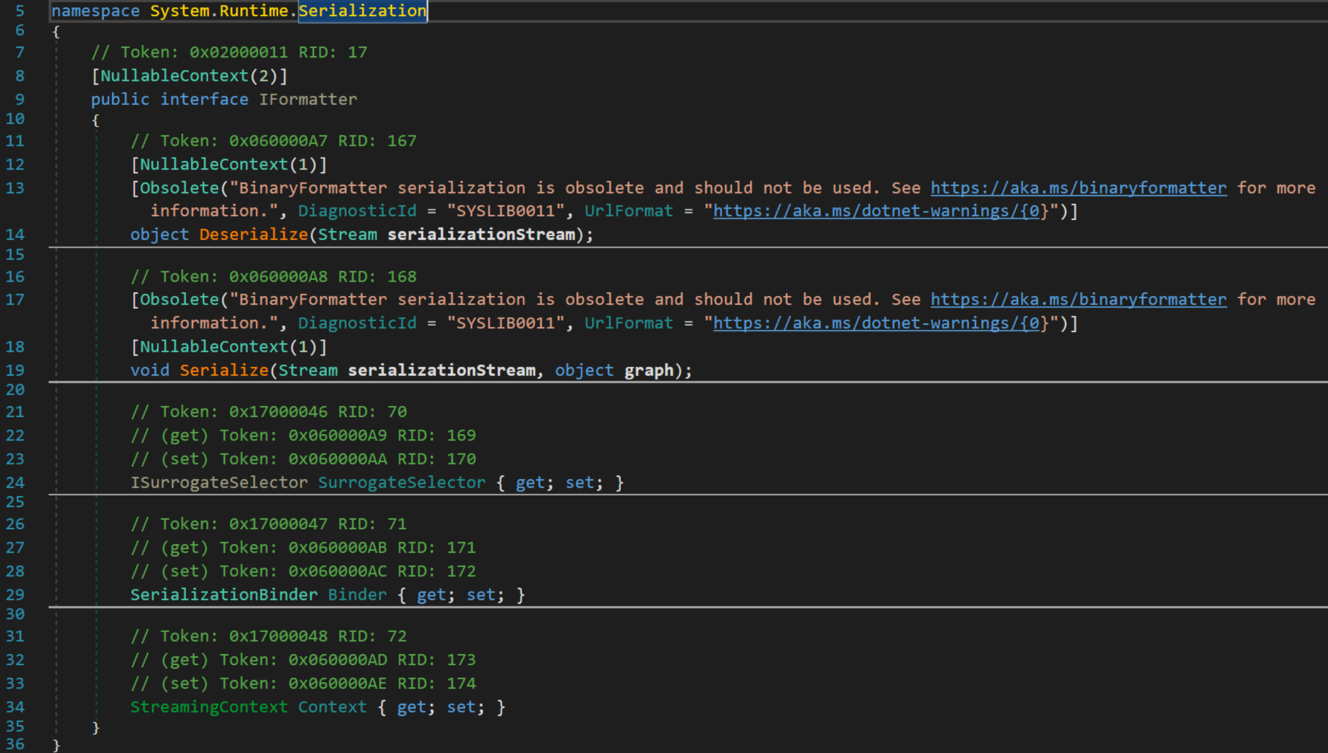Viewport: 1328px width, 753px height.
Task: Click Obsolete attribute on line 13
Action: click(180, 188)
